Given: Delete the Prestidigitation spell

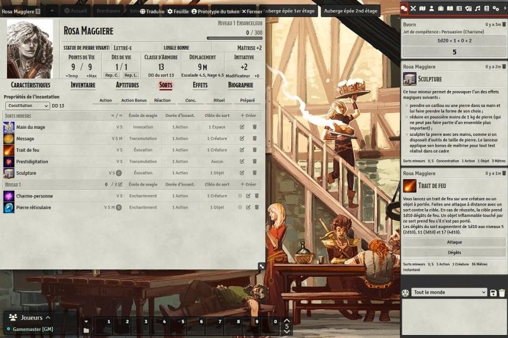Looking at the screenshot, I should tap(255, 161).
